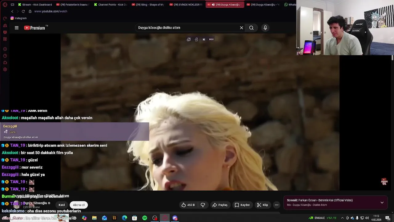Open Opera sidebar settings gear
Image resolution: width=394 pixels, height=222 pixels.
click(5, 69)
